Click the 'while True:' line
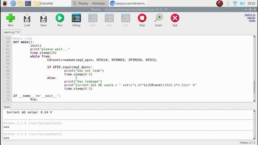 pyautogui.click(x=40, y=56)
